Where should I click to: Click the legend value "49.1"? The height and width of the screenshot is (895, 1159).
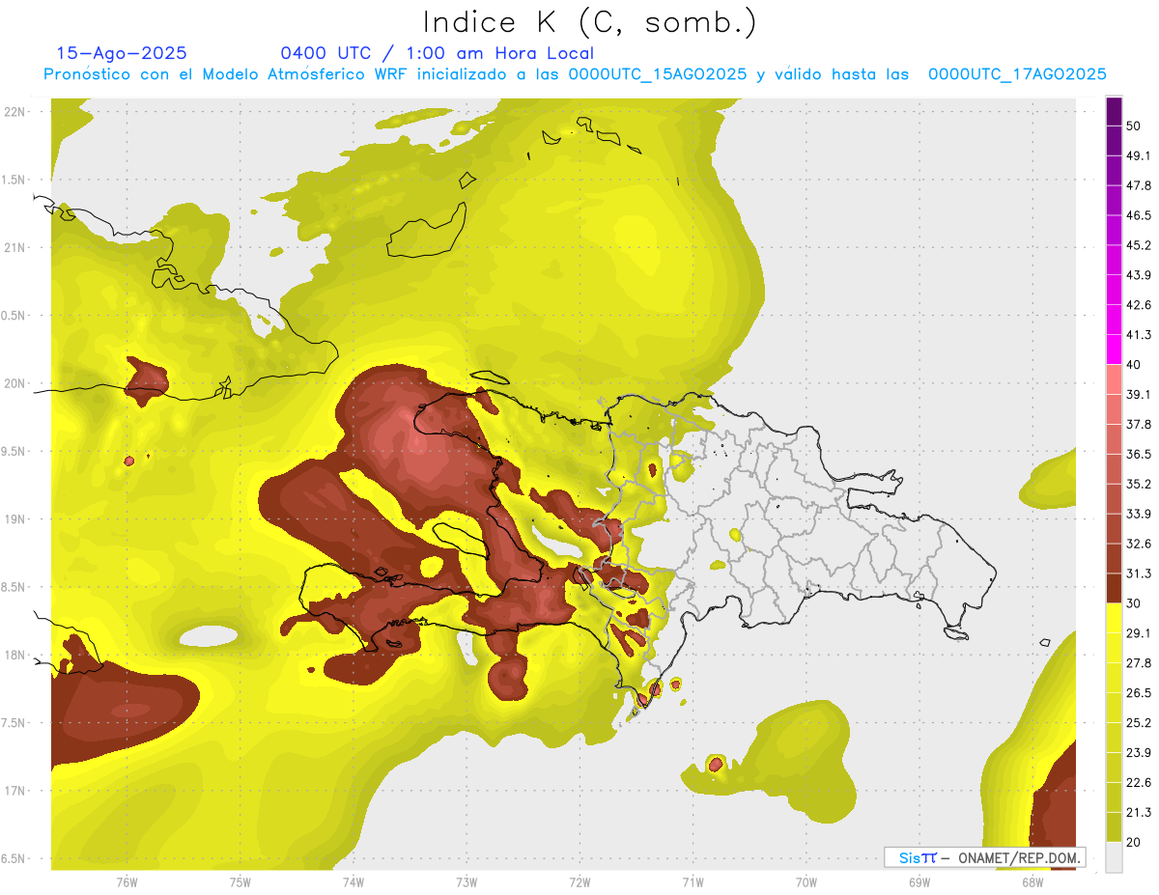[1139, 155]
